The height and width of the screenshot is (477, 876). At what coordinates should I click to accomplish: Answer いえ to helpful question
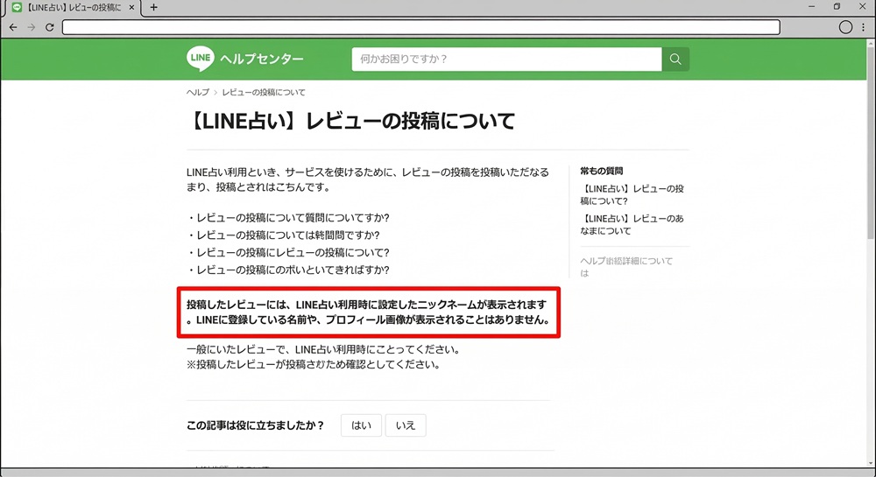(x=406, y=425)
